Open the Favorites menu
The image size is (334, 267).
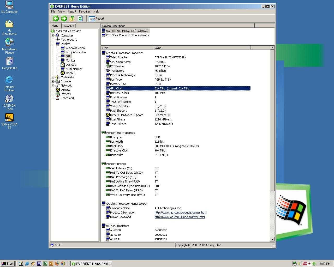click(x=85, y=11)
